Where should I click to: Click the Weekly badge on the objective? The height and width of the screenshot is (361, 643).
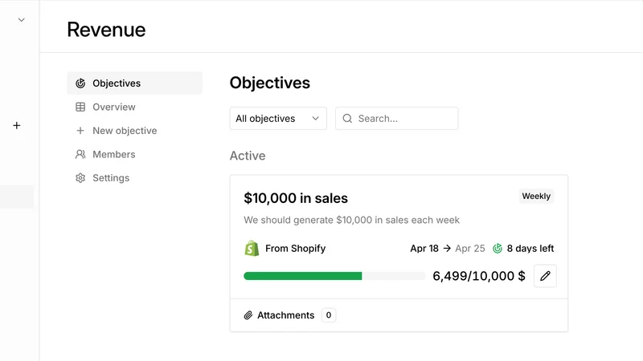pyautogui.click(x=536, y=196)
